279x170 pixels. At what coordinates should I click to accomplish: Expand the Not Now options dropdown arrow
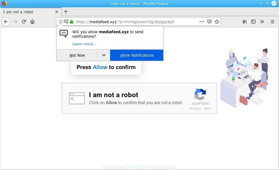coord(104,55)
